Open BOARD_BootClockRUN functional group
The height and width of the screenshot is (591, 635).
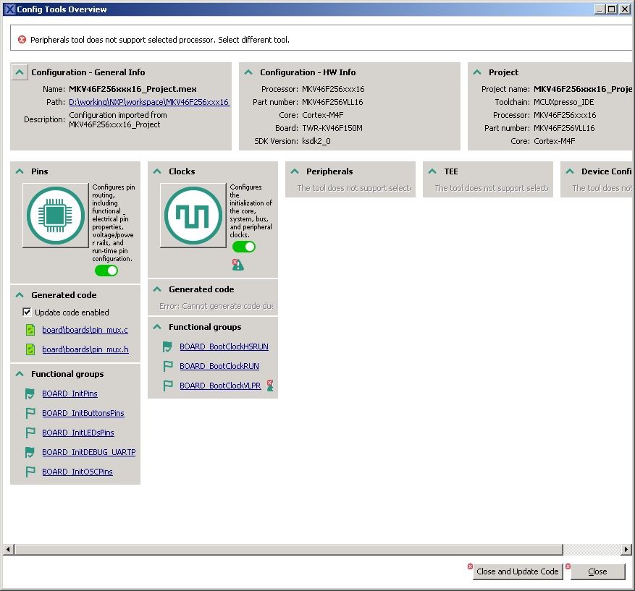pos(219,366)
